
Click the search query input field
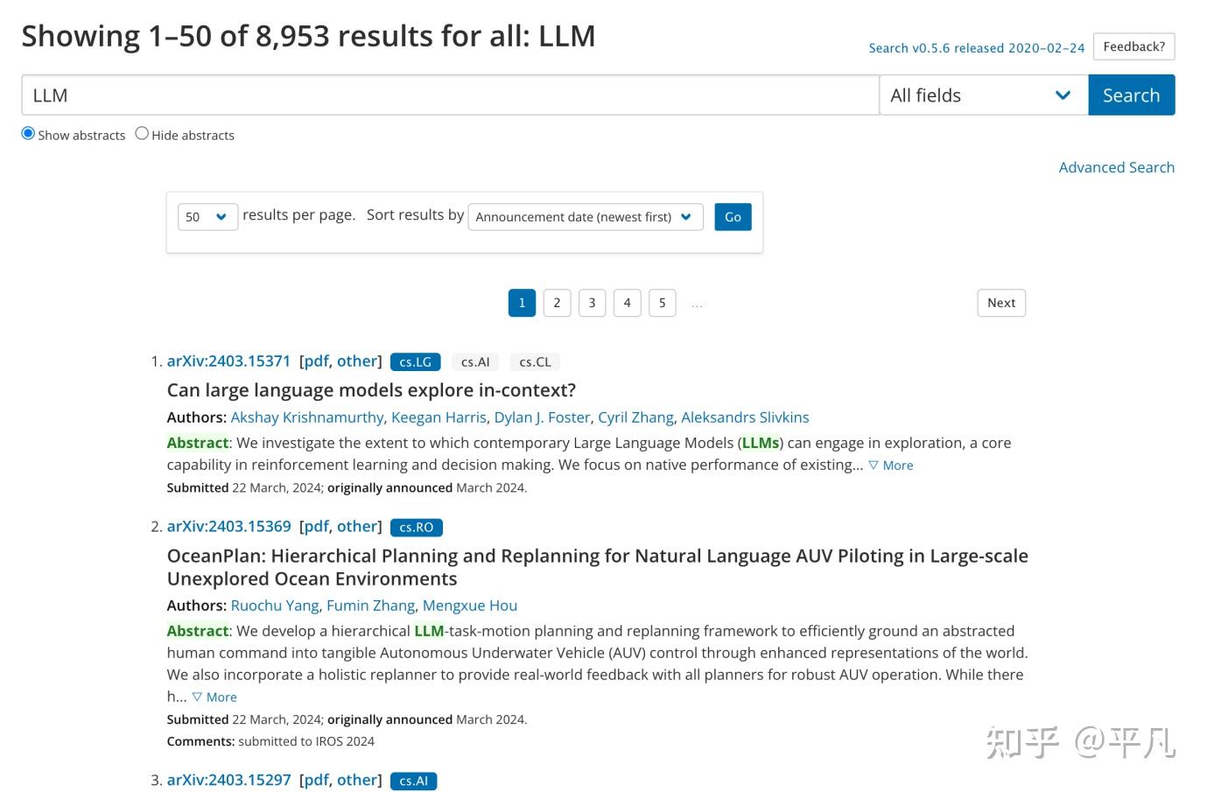(x=449, y=95)
